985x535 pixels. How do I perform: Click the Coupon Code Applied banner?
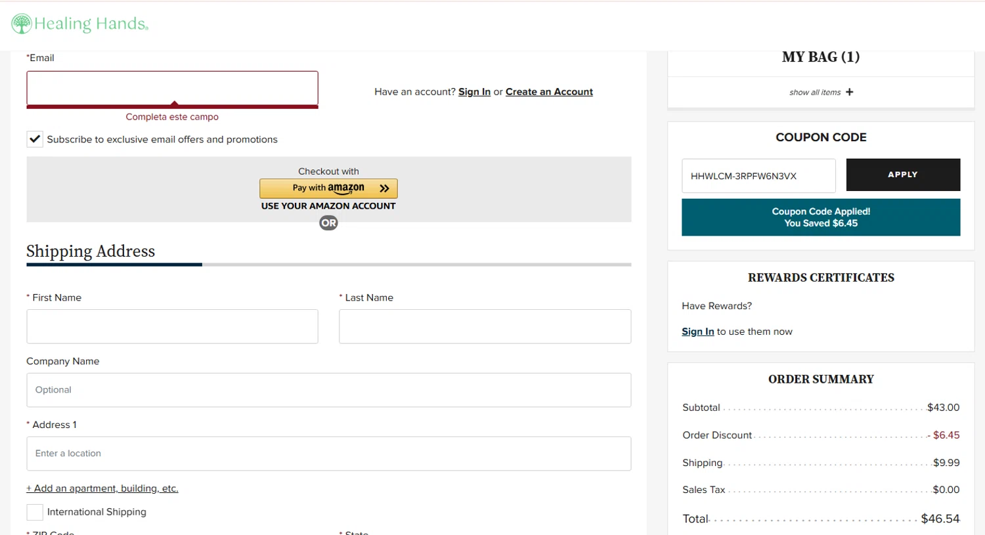pos(821,217)
